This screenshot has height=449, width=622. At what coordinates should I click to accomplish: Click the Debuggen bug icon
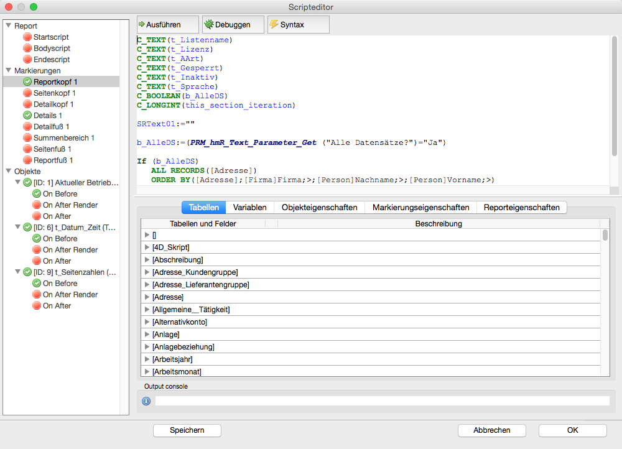pyautogui.click(x=208, y=24)
